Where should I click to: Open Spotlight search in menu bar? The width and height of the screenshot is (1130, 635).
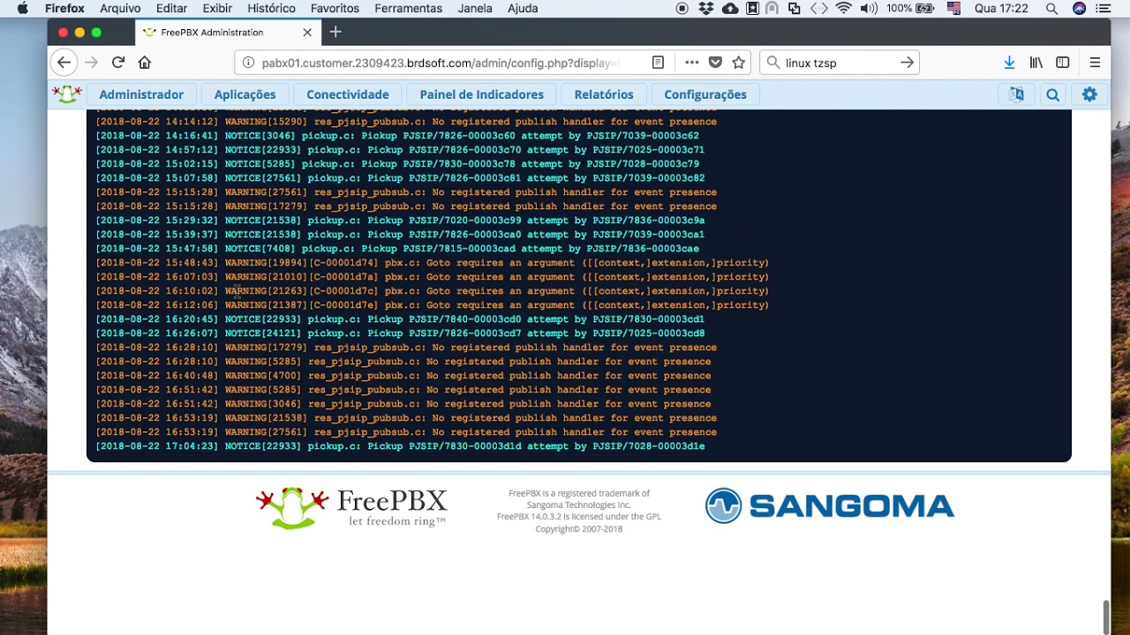click(1051, 9)
